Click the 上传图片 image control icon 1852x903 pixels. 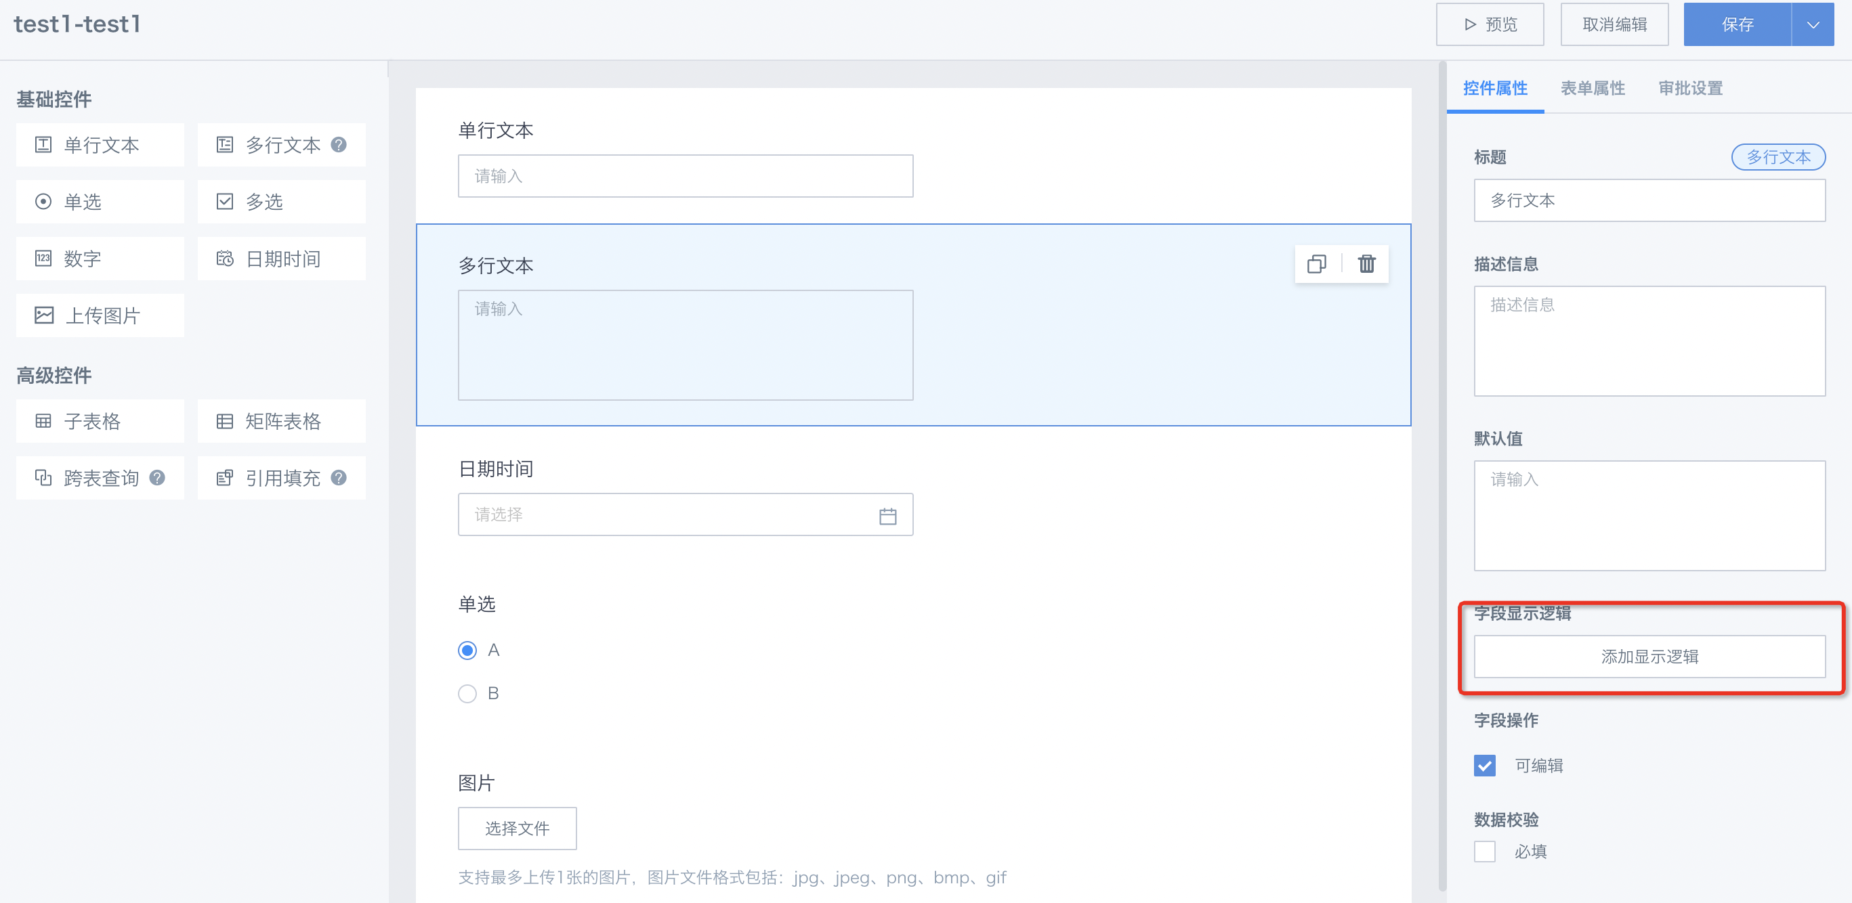pos(44,315)
